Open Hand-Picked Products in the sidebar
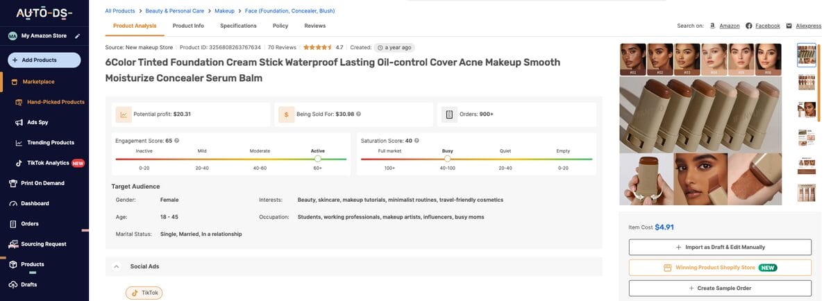This screenshot has height=301, width=833. [x=50, y=102]
